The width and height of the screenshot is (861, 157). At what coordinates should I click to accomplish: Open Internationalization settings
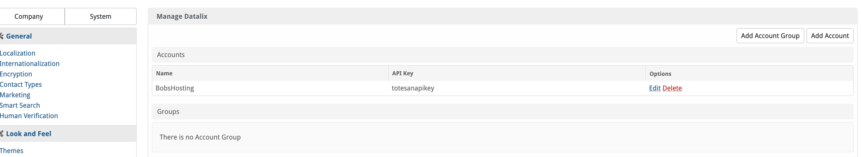[29, 63]
